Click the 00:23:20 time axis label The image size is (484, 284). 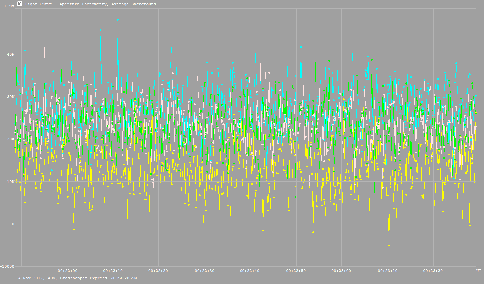click(433, 271)
